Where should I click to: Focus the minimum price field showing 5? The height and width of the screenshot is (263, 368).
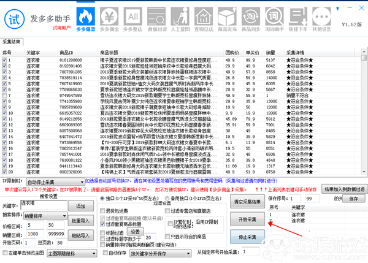pos(35,225)
